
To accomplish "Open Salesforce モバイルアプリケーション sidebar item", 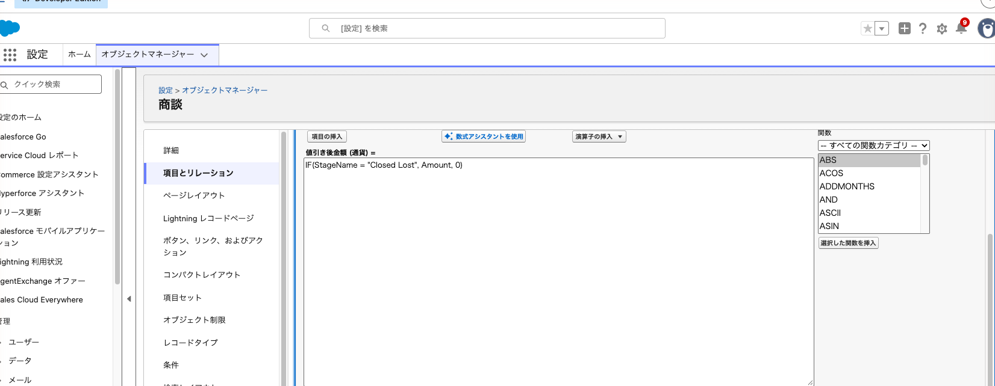I will click(x=52, y=237).
